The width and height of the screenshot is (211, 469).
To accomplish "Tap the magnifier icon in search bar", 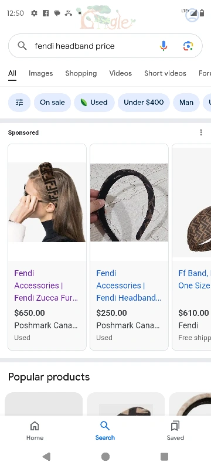I will [x=22, y=46].
